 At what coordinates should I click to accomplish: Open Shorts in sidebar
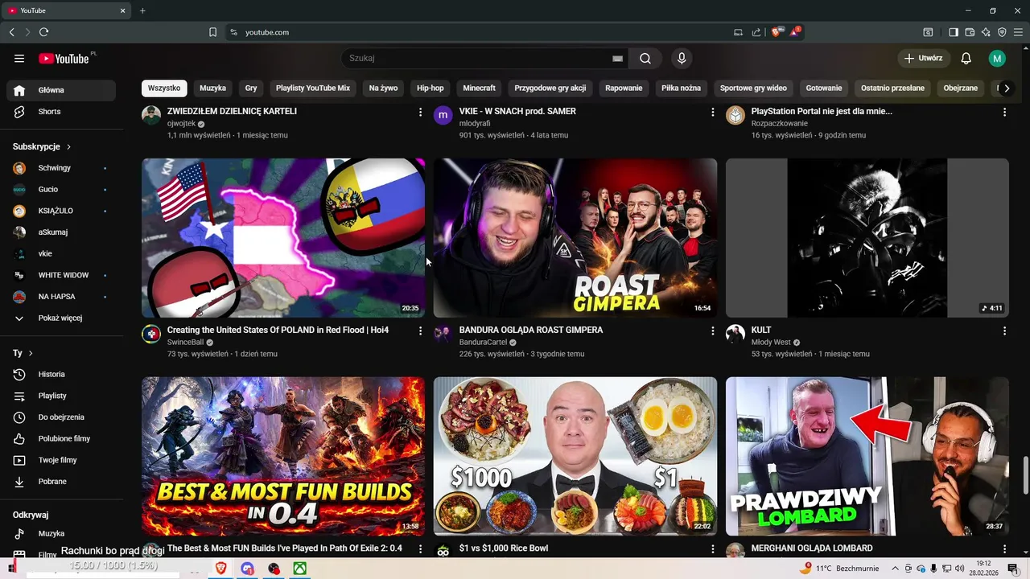[x=61, y=112]
